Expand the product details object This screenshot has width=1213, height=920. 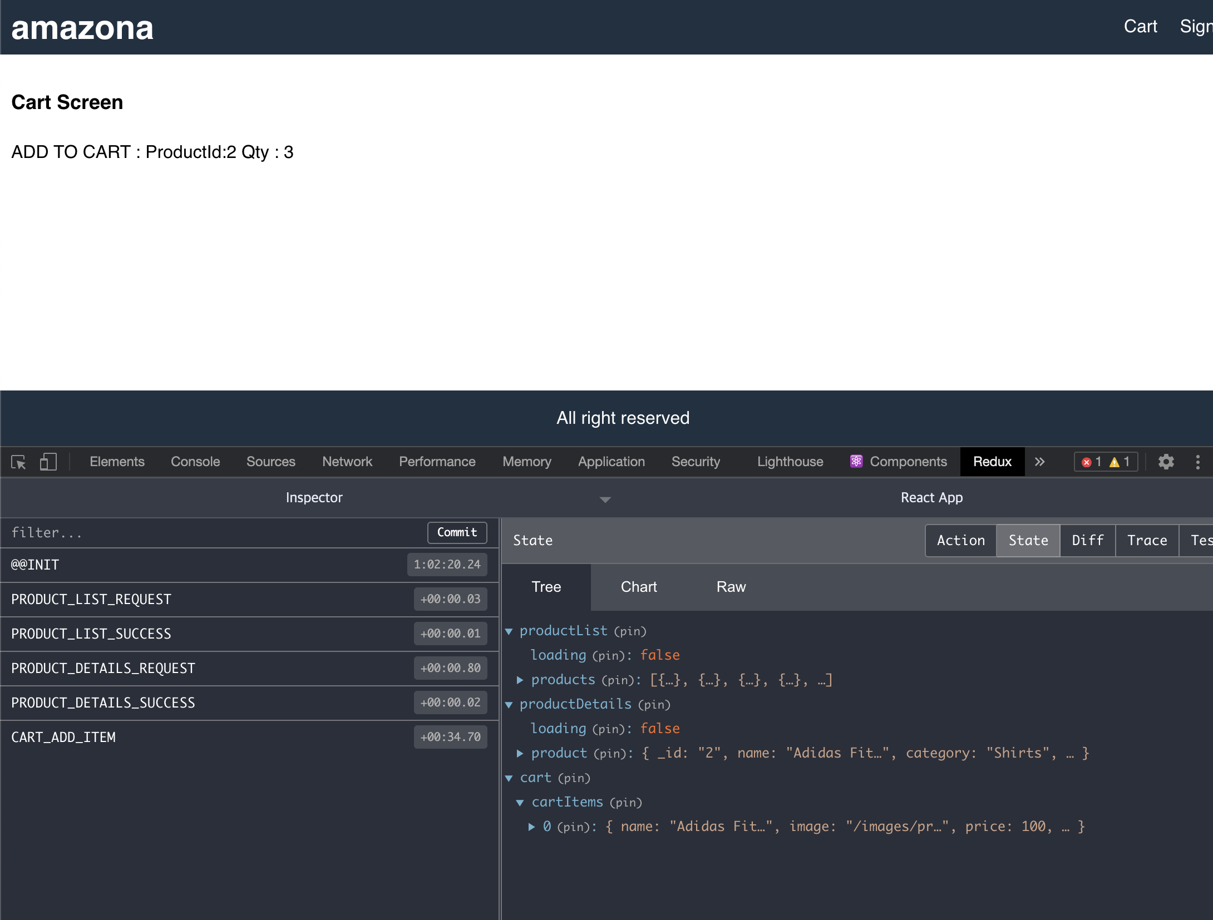(x=520, y=753)
